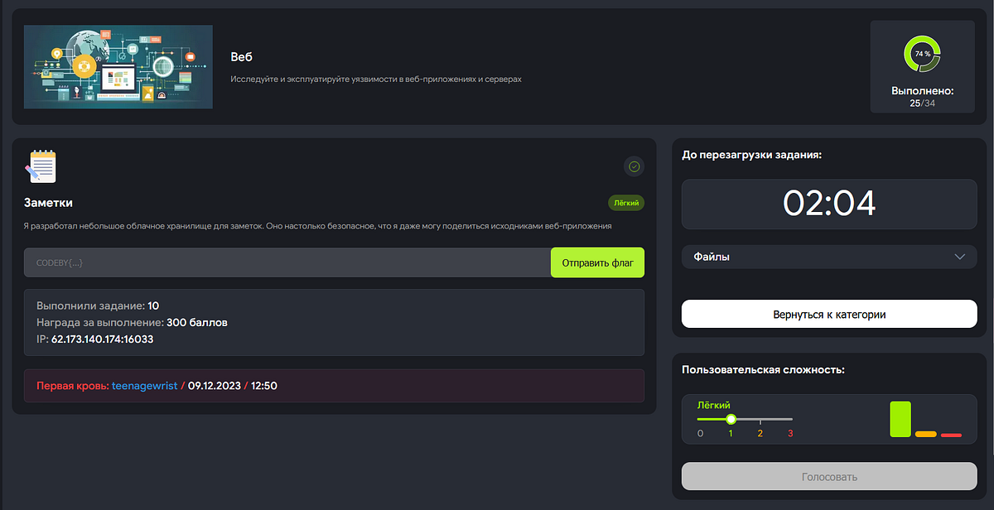Image resolution: width=994 pixels, height=510 pixels.
Task: Click the Веб category banner image
Action: (118, 67)
